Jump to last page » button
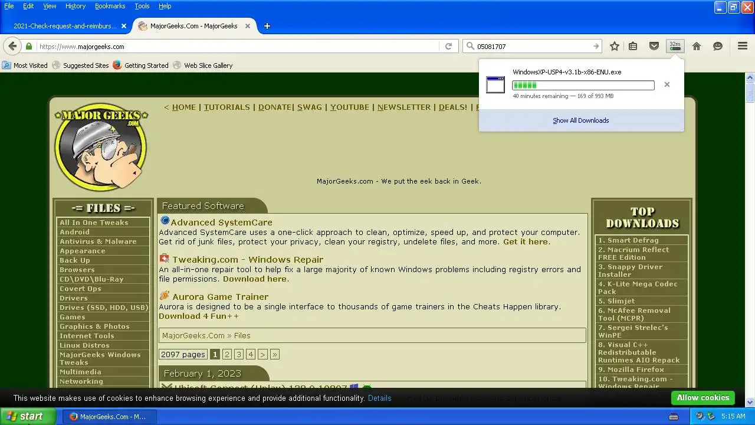This screenshot has width=755, height=425. click(x=275, y=354)
